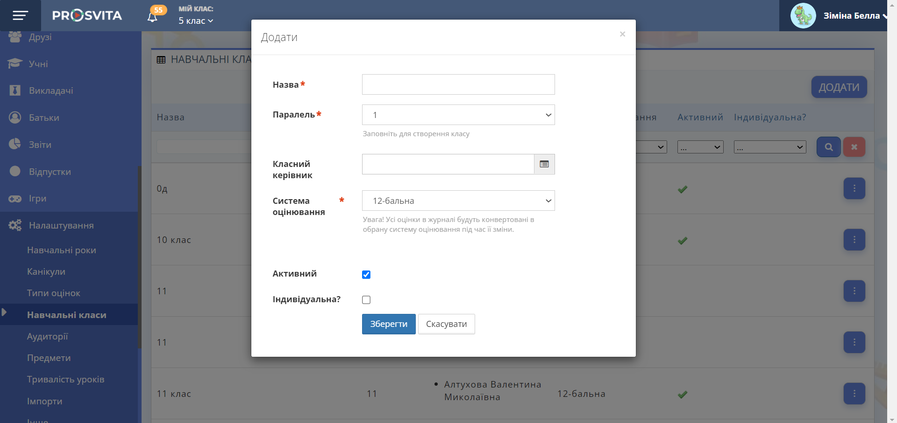
Task: Go to Предмети in settings menu
Action: pos(49,358)
